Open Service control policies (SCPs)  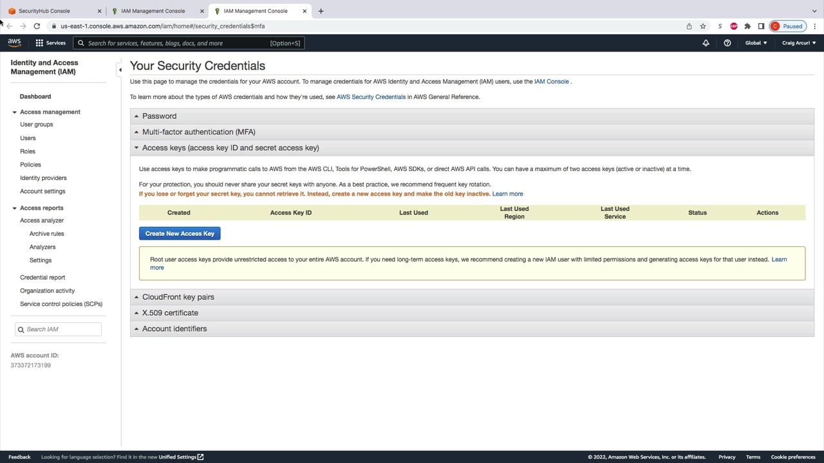(x=61, y=304)
